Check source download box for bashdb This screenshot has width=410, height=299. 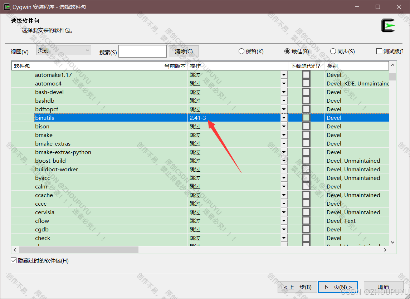coord(306,101)
